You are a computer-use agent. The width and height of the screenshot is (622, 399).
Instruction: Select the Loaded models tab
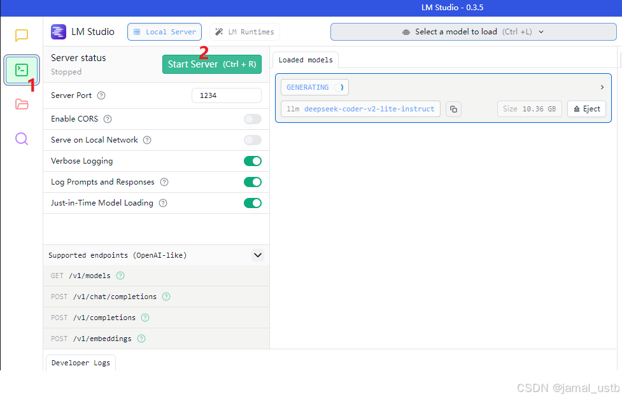[306, 60]
